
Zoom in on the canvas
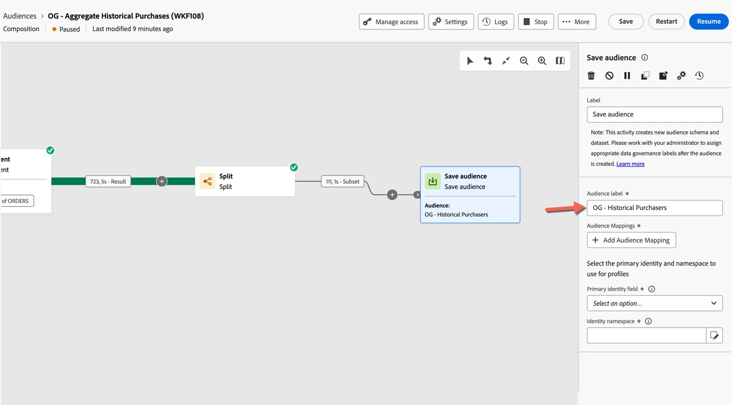point(542,60)
